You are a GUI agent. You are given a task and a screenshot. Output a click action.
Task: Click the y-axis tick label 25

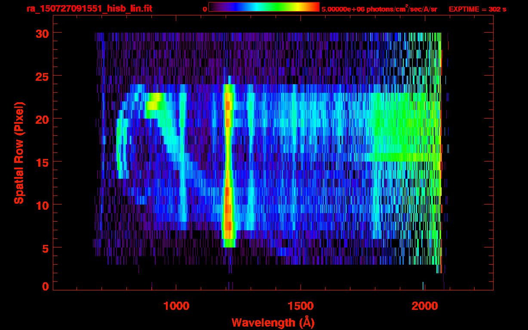pyautogui.click(x=41, y=76)
